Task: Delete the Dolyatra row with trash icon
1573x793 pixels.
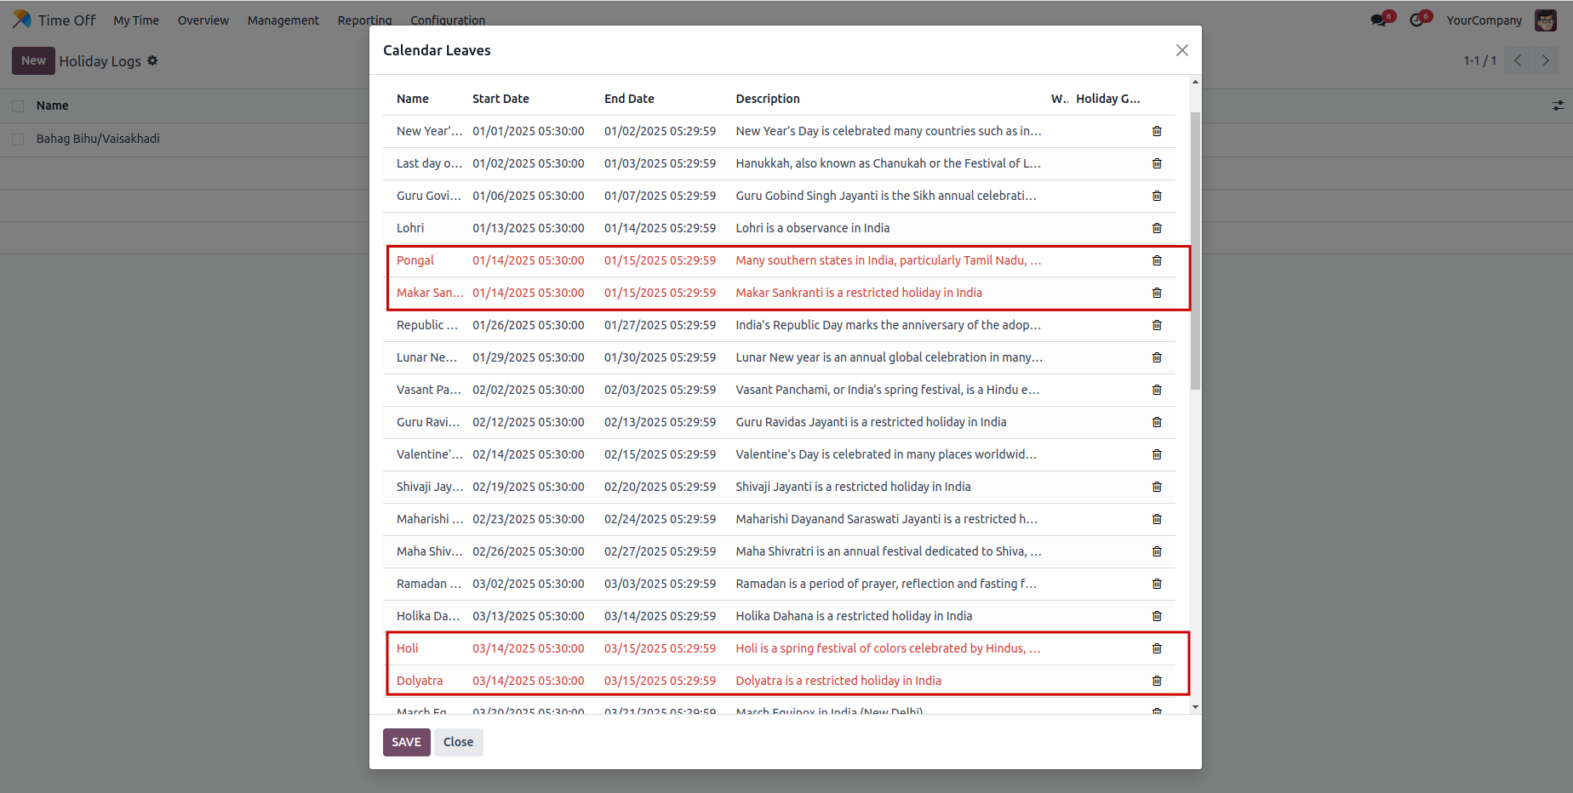Action: (1157, 681)
